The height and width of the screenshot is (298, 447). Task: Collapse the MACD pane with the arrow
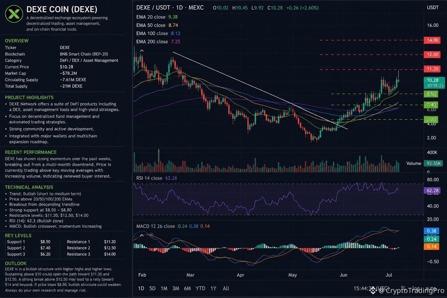point(142,235)
